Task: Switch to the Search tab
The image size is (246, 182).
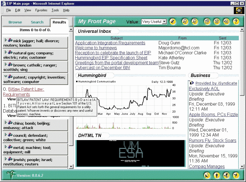Action: (x=37, y=22)
